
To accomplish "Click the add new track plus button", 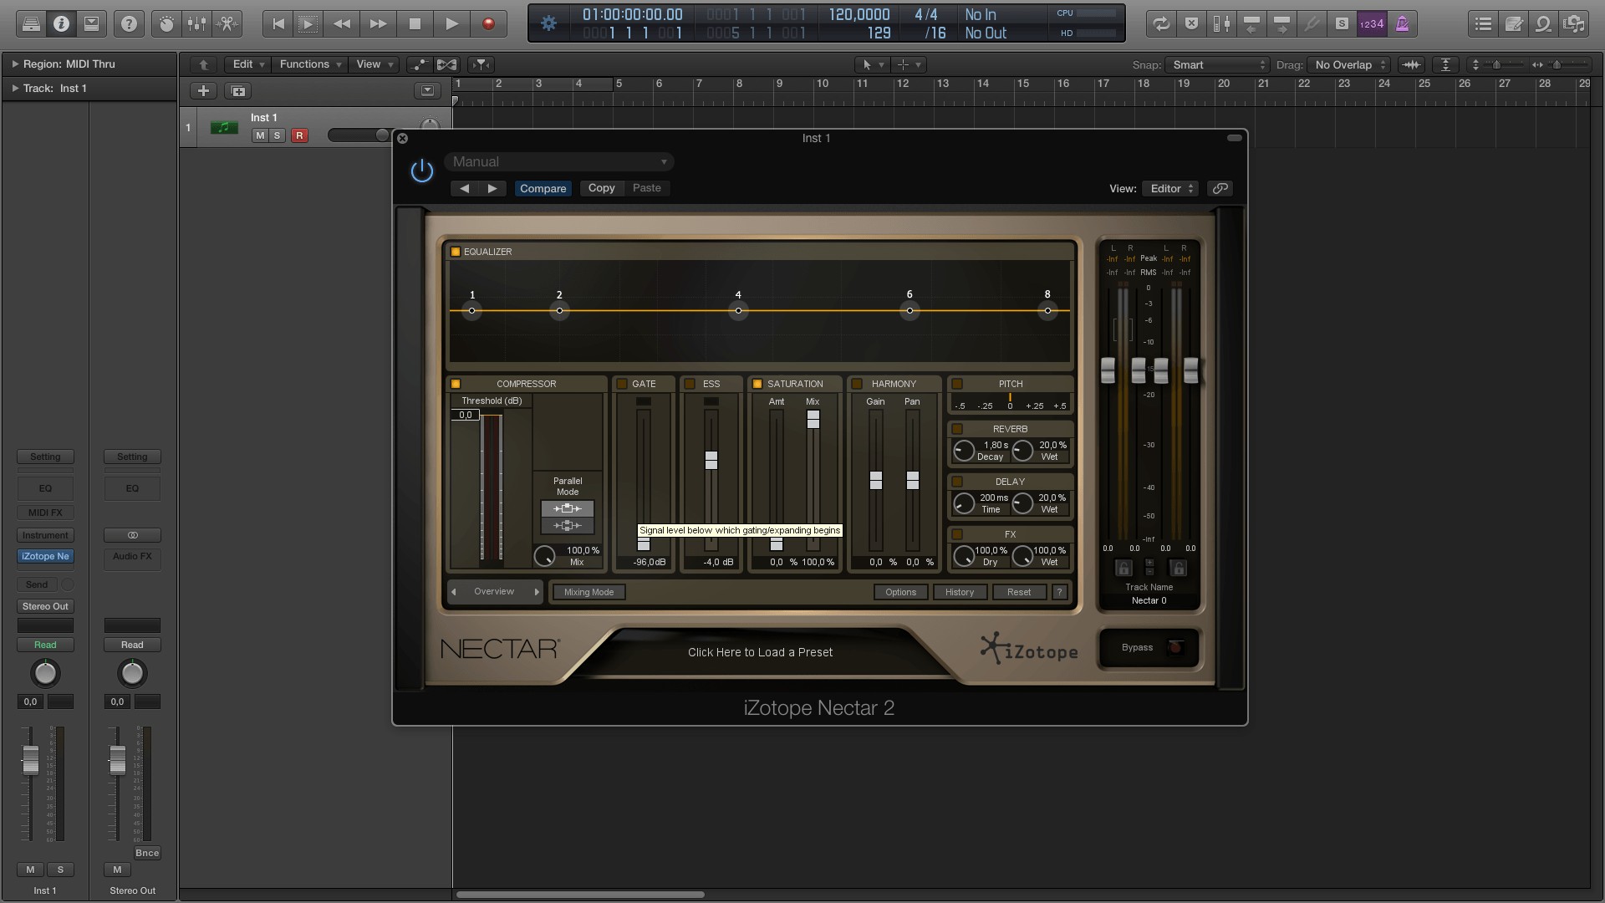I will tap(203, 91).
